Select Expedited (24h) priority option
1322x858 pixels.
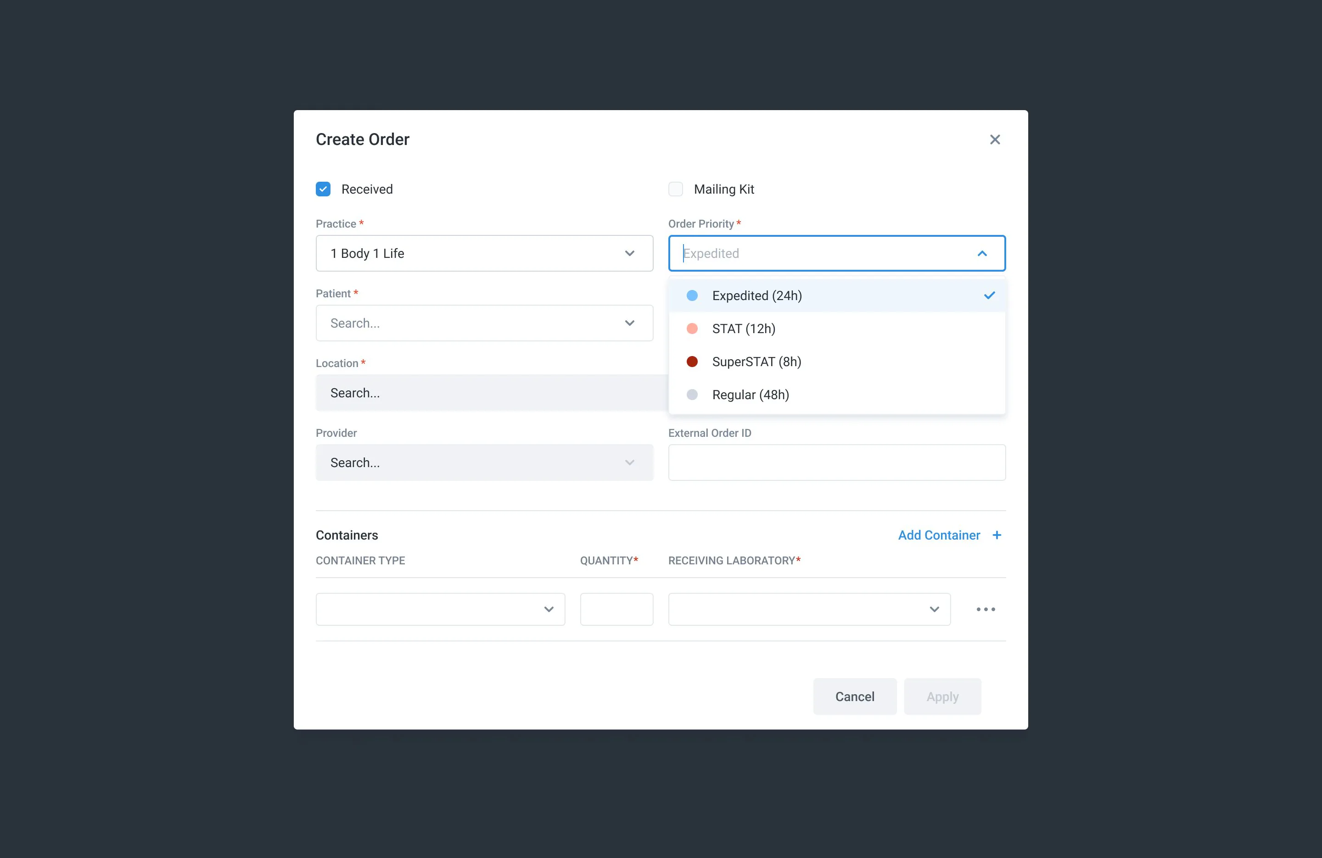(x=837, y=295)
